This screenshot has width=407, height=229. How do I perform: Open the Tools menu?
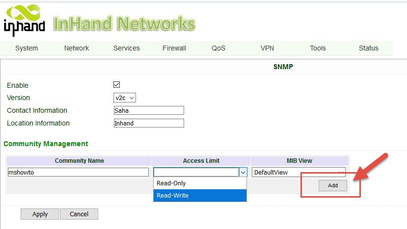pyautogui.click(x=318, y=48)
